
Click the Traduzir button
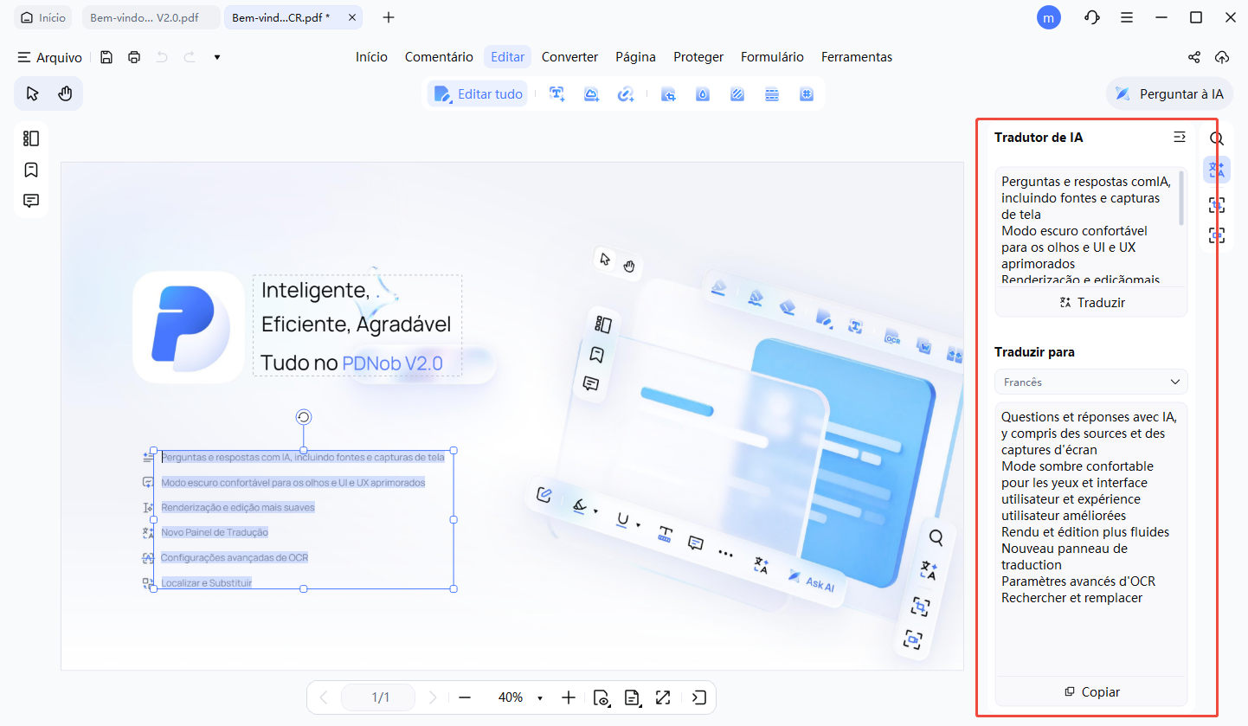click(x=1090, y=302)
